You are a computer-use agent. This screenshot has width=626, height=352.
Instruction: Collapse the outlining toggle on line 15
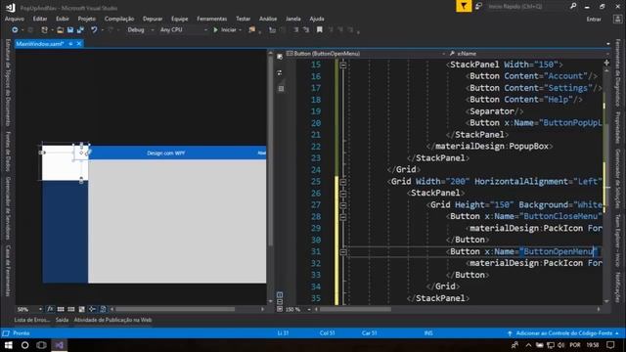(343, 65)
